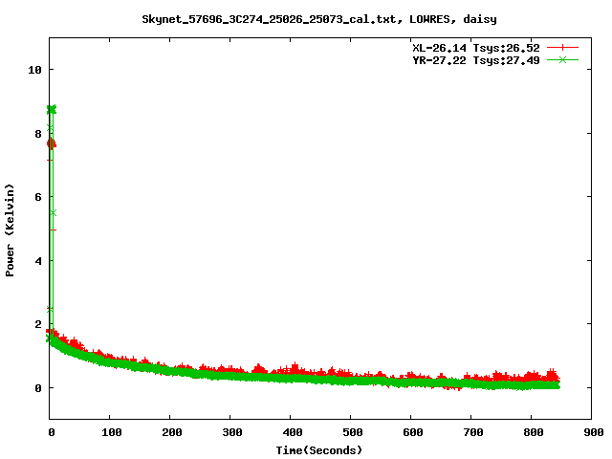The width and height of the screenshot is (612, 459).
Task: Click the x-axis tick label 100
Action: (x=112, y=432)
